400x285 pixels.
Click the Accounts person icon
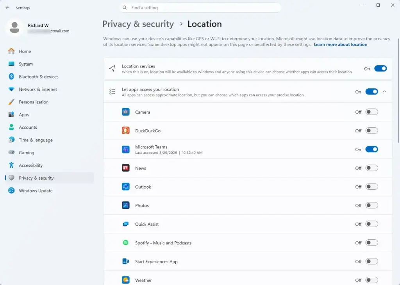pos(11,127)
